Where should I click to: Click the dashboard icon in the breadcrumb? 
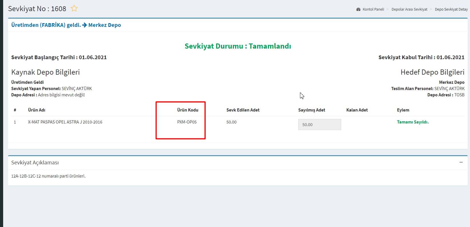point(358,9)
